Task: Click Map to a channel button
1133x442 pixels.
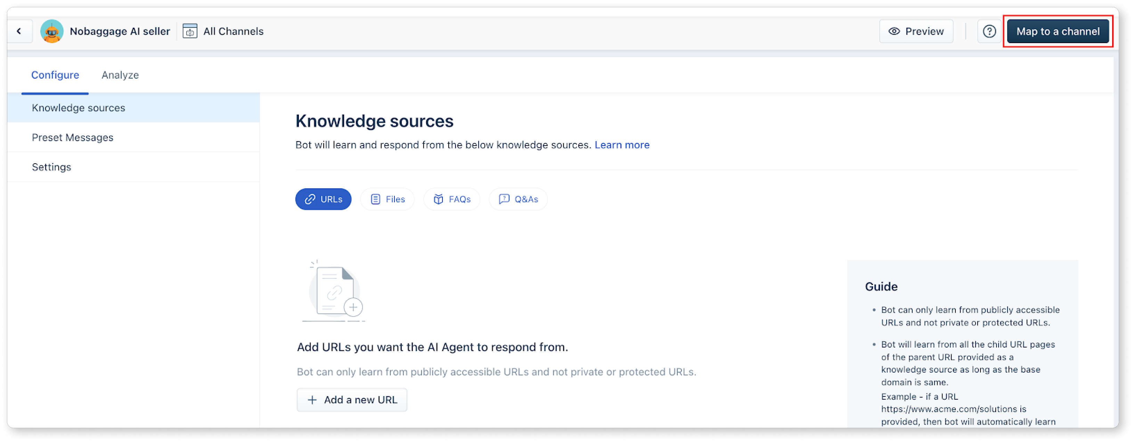Action: 1057,31
